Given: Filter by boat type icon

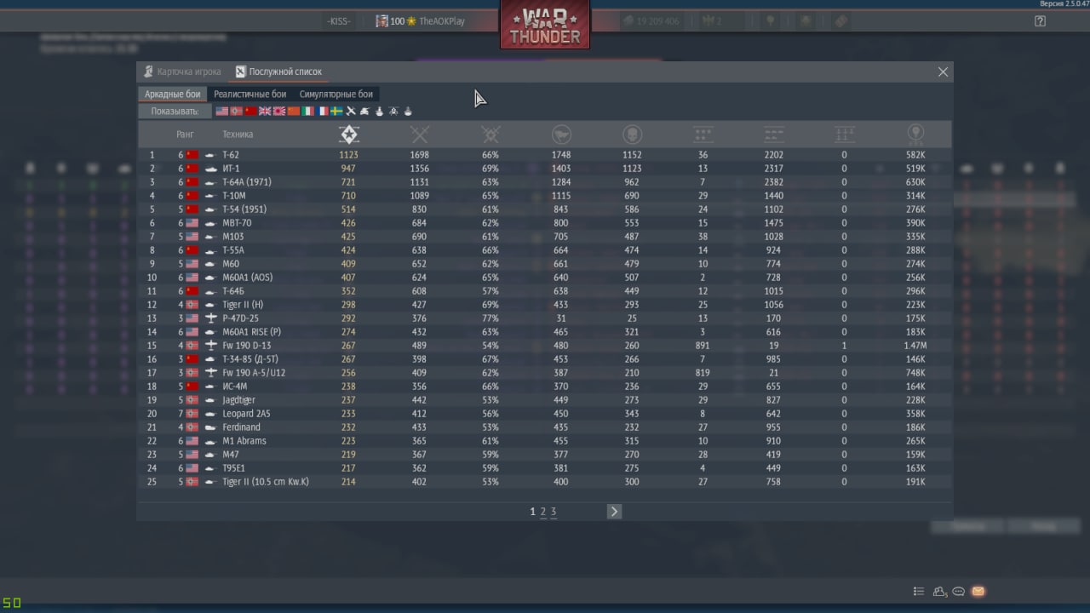Looking at the screenshot, I should tap(408, 112).
